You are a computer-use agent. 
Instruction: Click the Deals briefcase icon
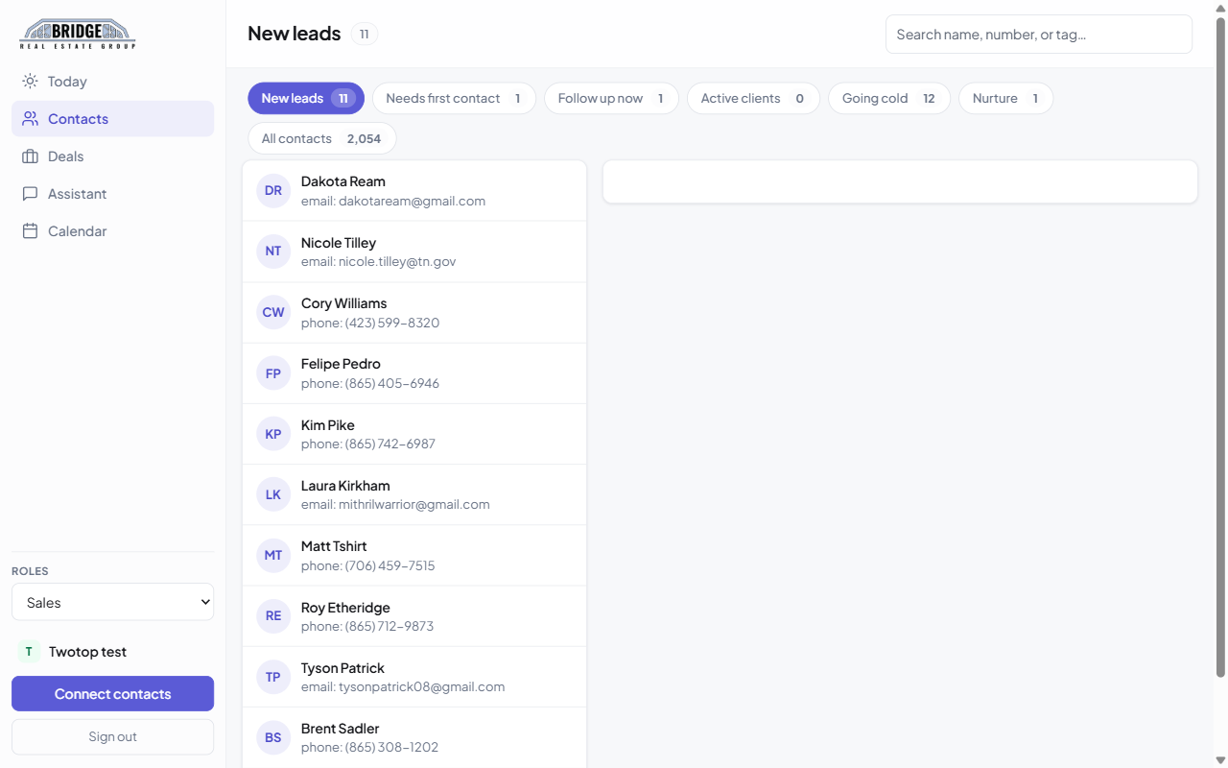pyautogui.click(x=30, y=156)
